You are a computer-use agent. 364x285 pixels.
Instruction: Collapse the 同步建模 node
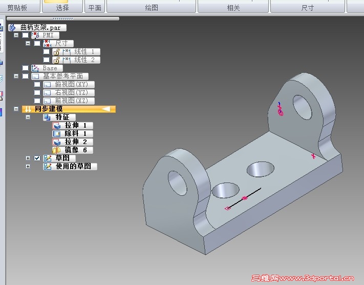[x=16, y=109]
